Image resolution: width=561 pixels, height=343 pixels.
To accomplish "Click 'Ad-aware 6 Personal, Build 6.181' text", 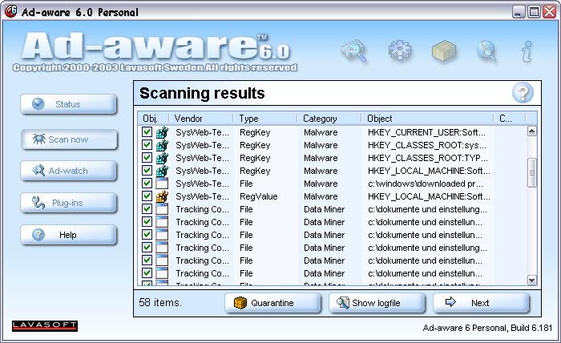I will (x=487, y=328).
